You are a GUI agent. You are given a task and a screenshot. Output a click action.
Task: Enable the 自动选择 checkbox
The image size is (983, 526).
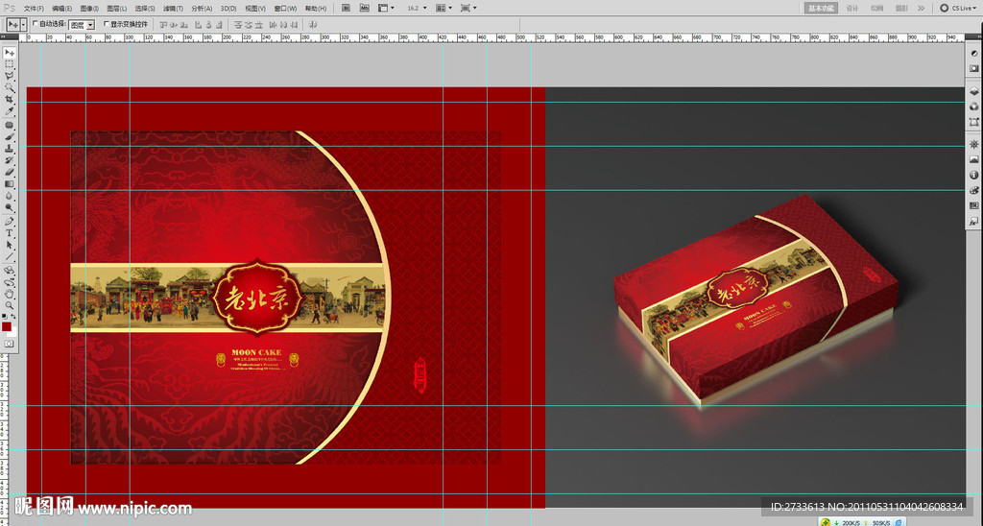point(36,23)
